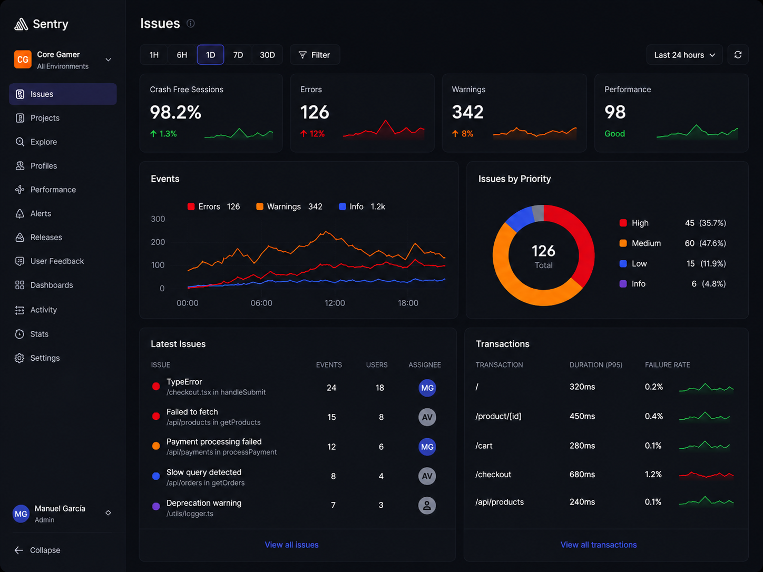Click the User Feedback chat icon
Image resolution: width=763 pixels, height=572 pixels.
[20, 261]
